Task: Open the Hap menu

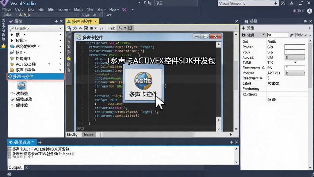Action: pyautogui.click(x=114, y=10)
